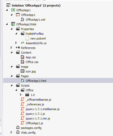The image size is (113, 136).
Task: Select _references.js file name
Action: tap(35, 104)
